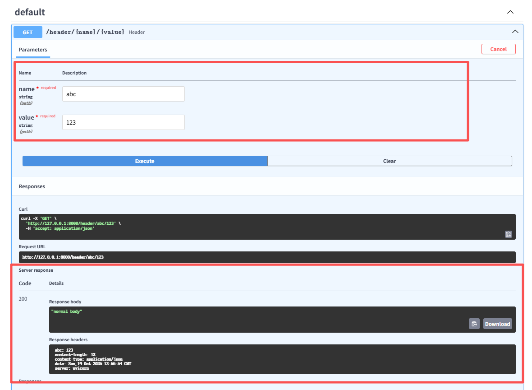Clear the response
This screenshot has width=532, height=390.
(x=390, y=161)
